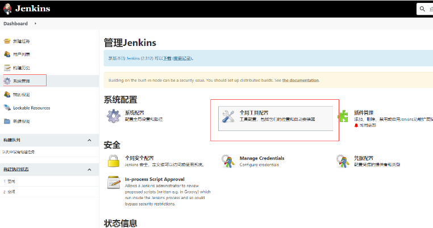Viewport: 433px width, 228px height.
Task: Open the 构建执行状态 header link
Action: point(16,169)
